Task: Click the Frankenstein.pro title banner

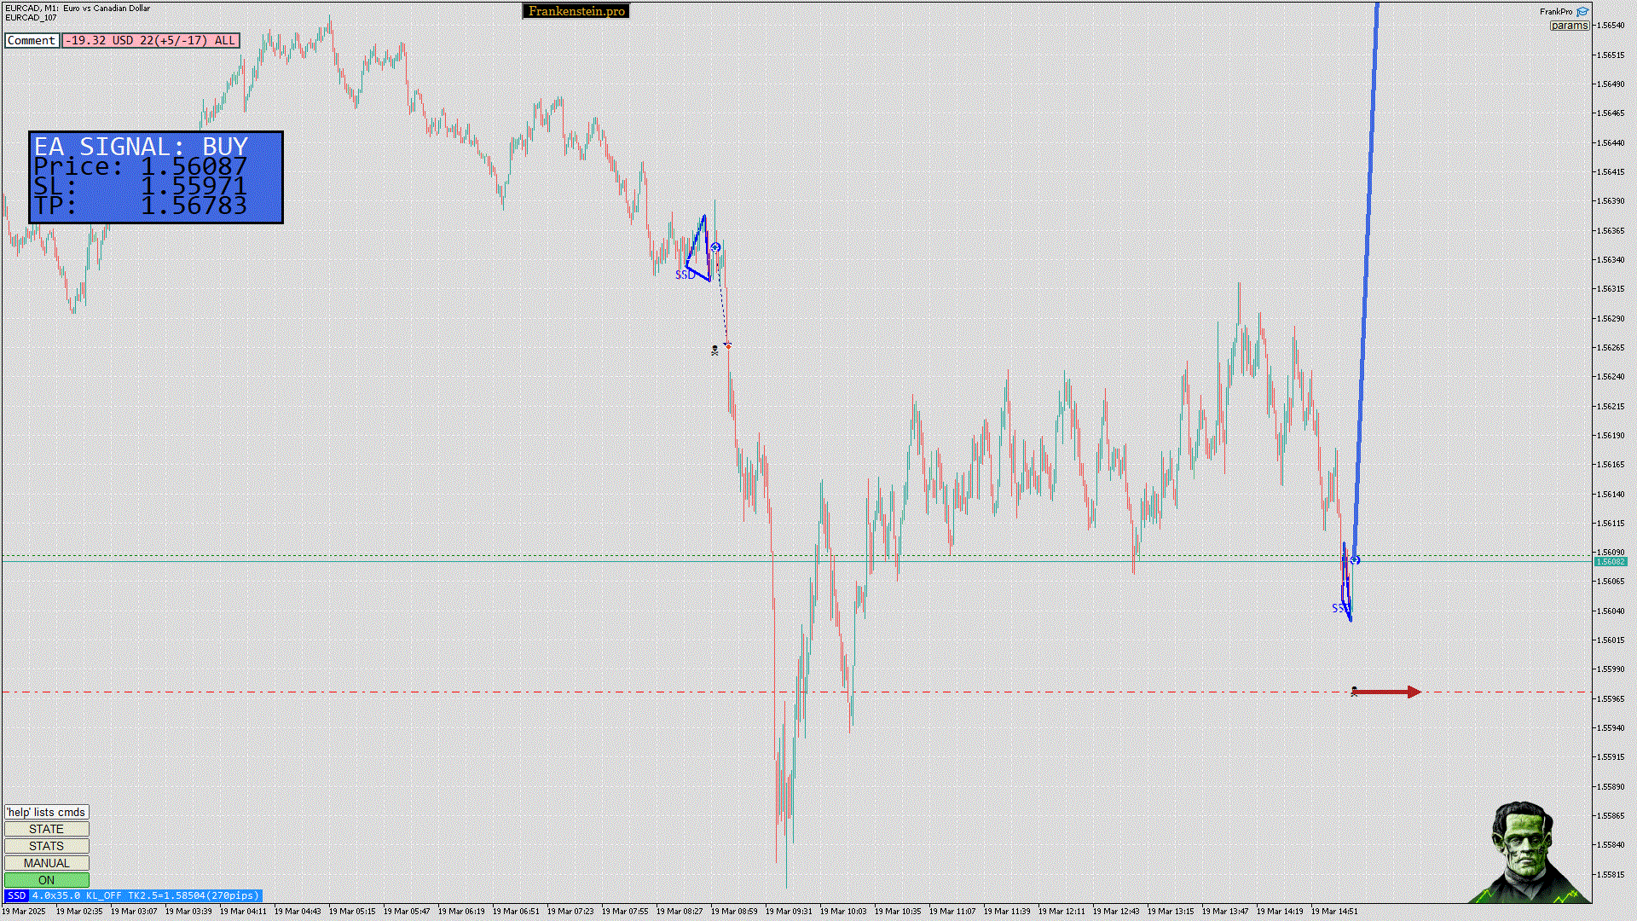Action: pyautogui.click(x=576, y=11)
